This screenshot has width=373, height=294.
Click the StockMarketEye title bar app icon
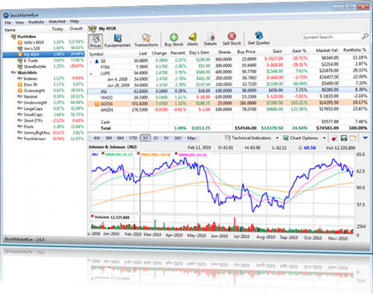[x=6, y=16]
